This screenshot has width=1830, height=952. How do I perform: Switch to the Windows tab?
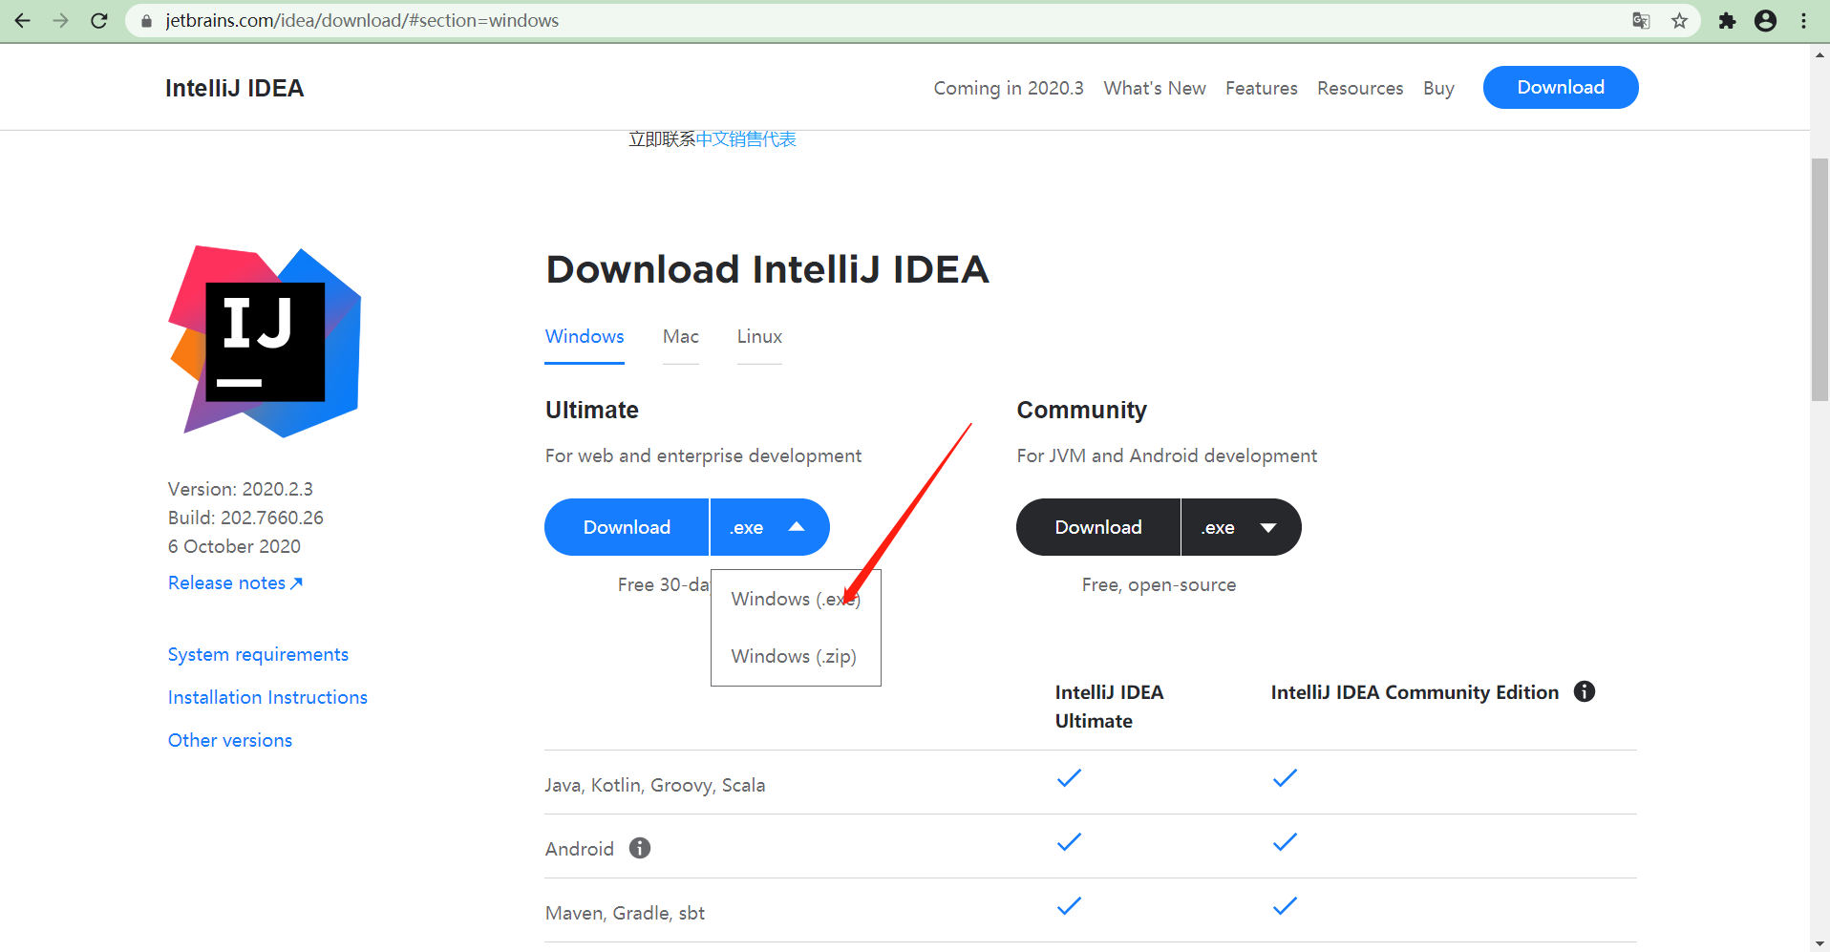click(x=585, y=337)
